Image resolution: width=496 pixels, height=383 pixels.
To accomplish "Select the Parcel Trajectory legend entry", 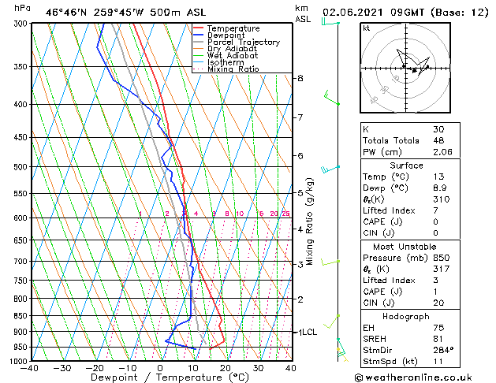I will [237, 42].
